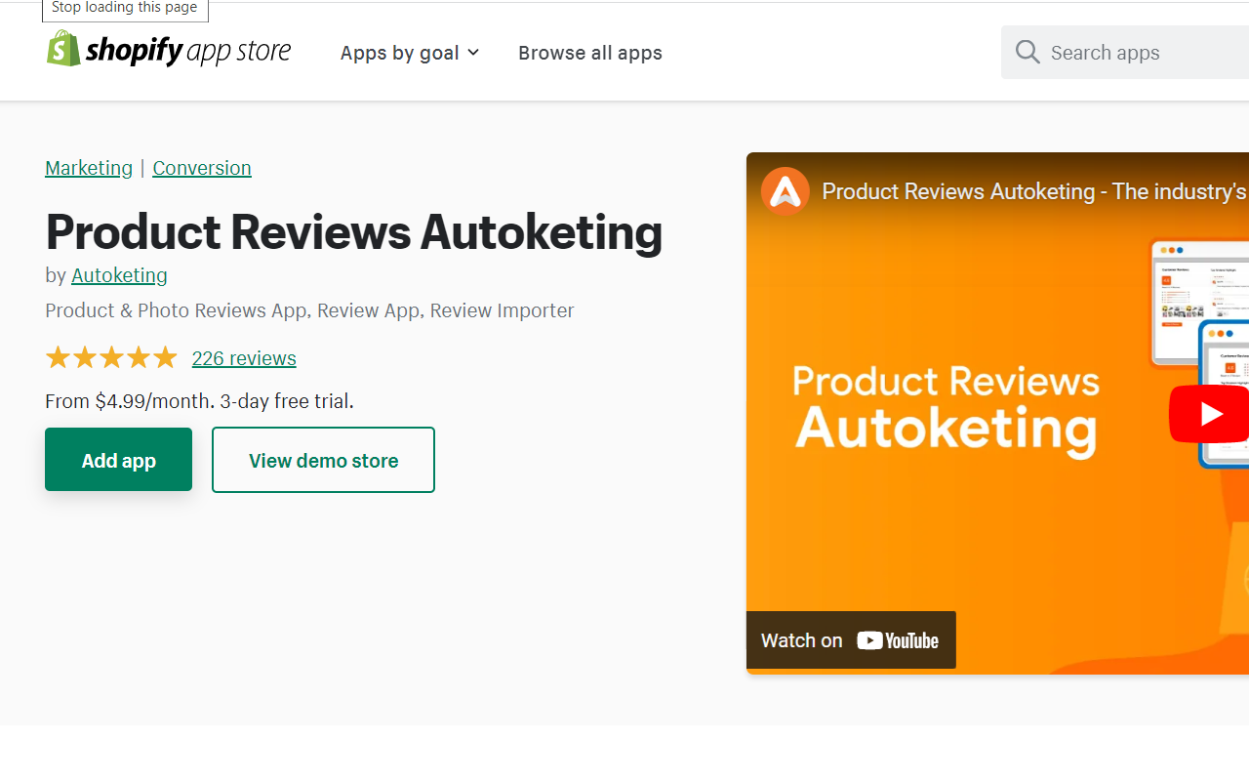1249x781 pixels.
Task: Click the Autoketing channel avatar on video
Action: 785,191
